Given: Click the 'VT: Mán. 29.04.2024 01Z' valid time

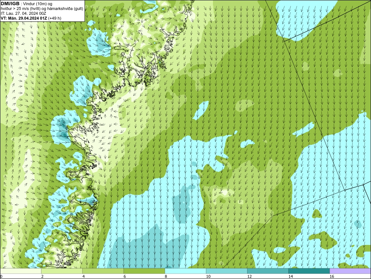Looking at the screenshot, I should (24, 18).
